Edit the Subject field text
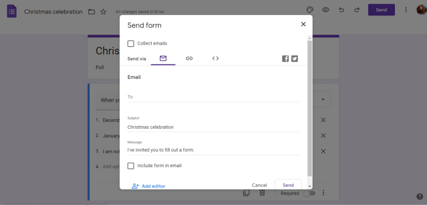427x205 pixels. (x=213, y=127)
